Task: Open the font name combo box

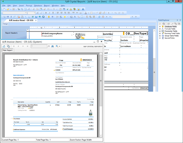Action: point(15,13)
